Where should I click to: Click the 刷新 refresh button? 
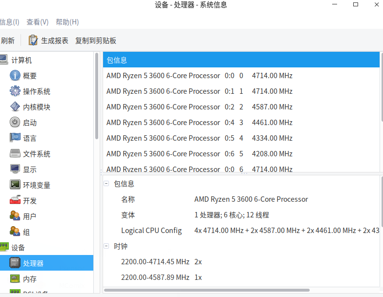pos(7,41)
